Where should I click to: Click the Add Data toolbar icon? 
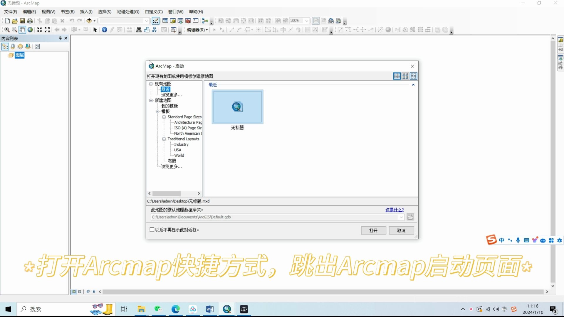pos(89,21)
